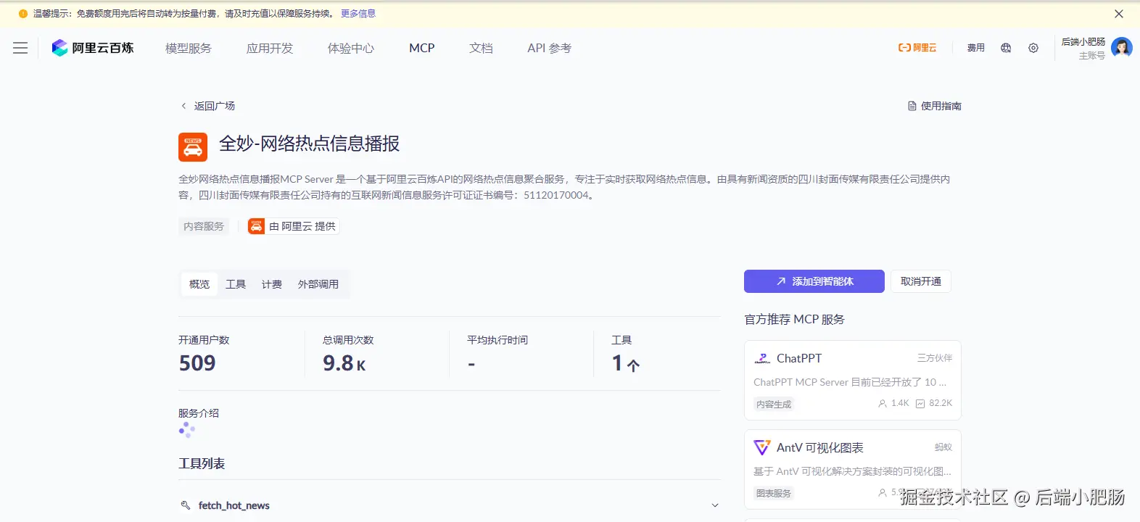The image size is (1140, 522).
Task: Click the 工具列表 heading
Action: [x=202, y=463]
